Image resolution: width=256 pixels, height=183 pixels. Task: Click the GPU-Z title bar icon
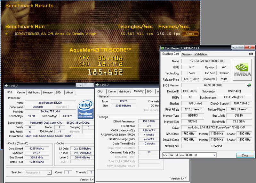click(162, 48)
